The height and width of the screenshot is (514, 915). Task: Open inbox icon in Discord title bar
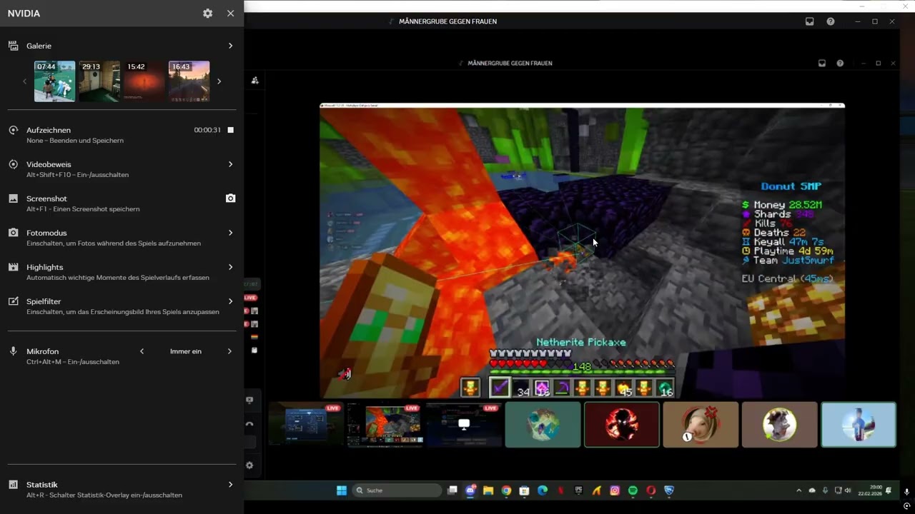pyautogui.click(x=810, y=21)
